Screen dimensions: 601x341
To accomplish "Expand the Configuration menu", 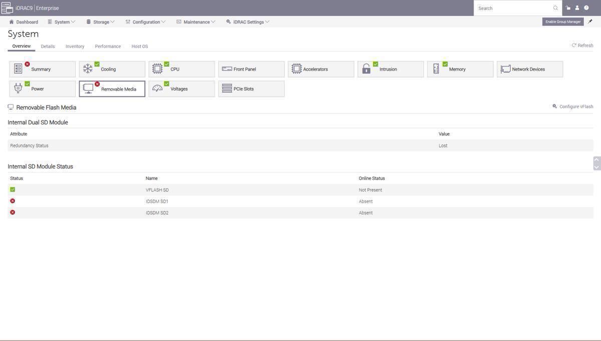I will coord(146,22).
